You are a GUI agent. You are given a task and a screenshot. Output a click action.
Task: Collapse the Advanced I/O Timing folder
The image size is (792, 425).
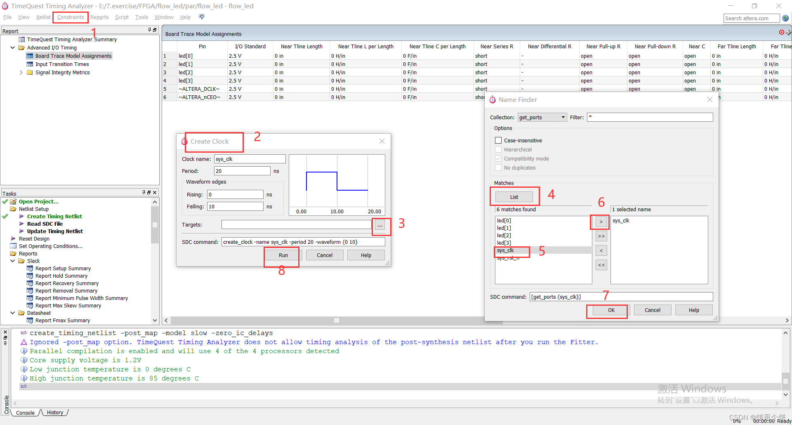point(12,48)
